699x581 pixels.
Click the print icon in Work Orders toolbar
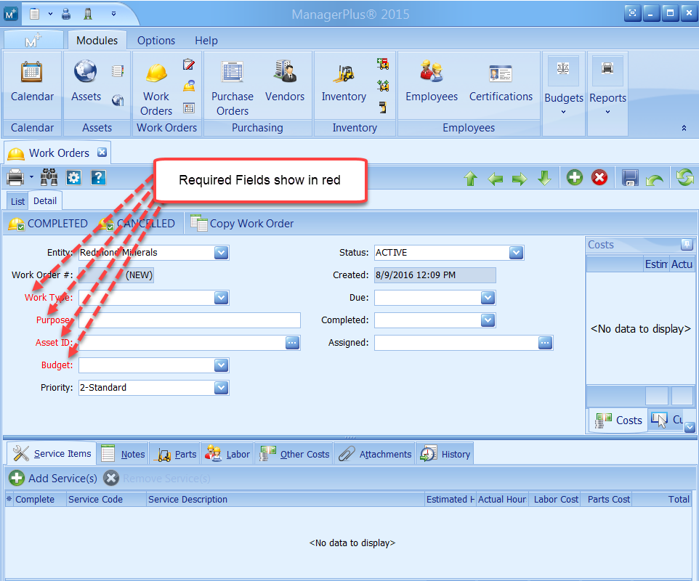(15, 178)
